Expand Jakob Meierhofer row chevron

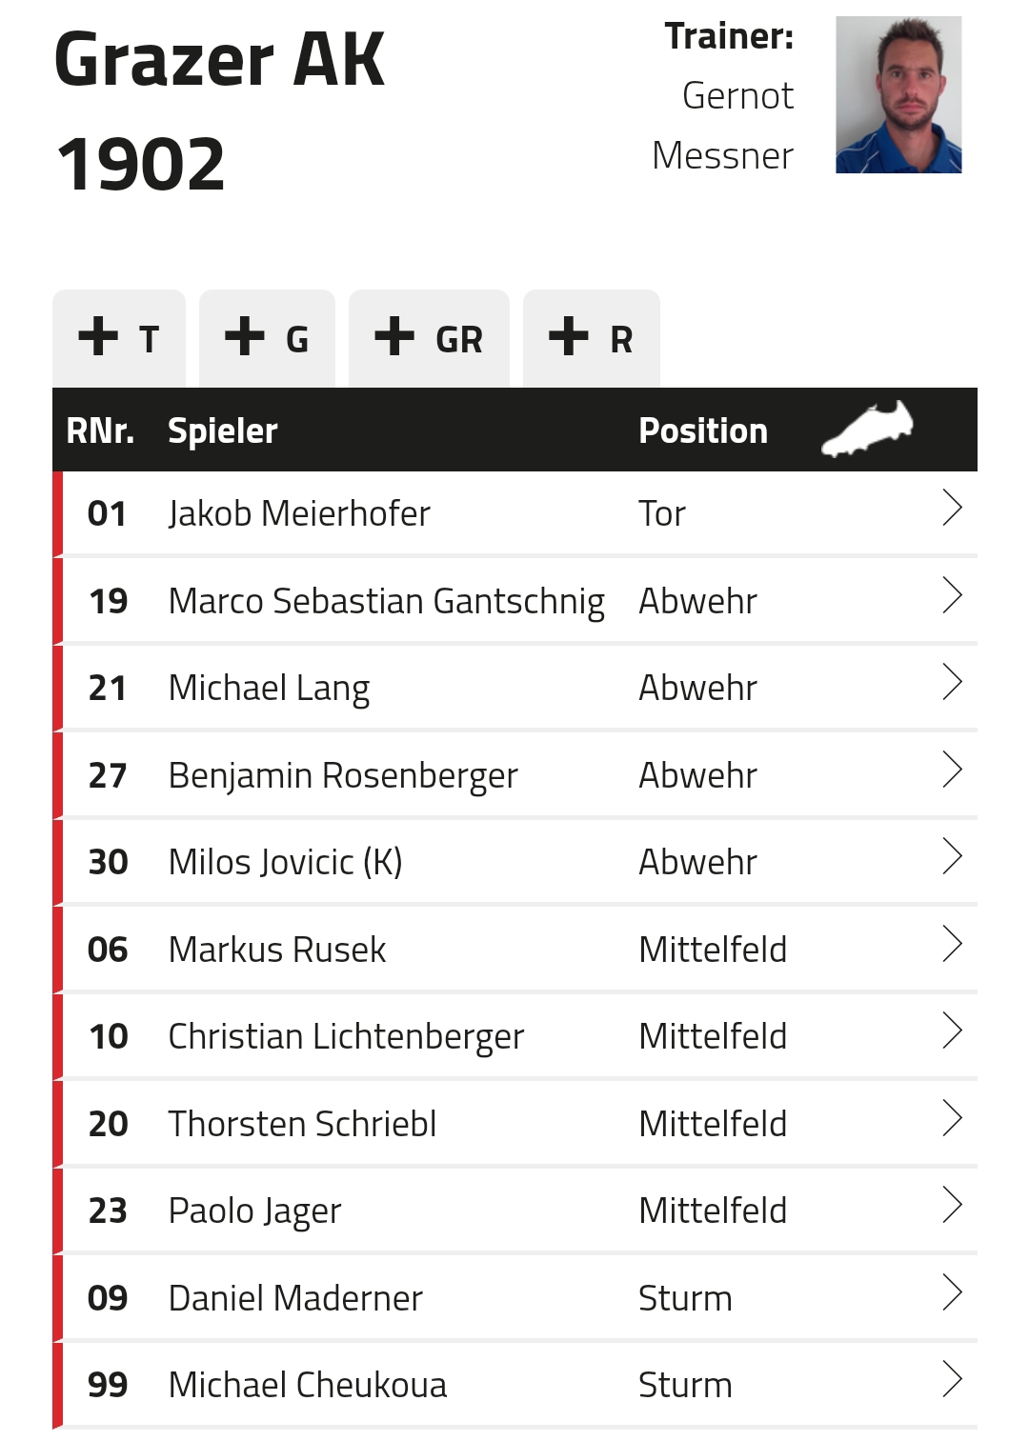(x=952, y=508)
